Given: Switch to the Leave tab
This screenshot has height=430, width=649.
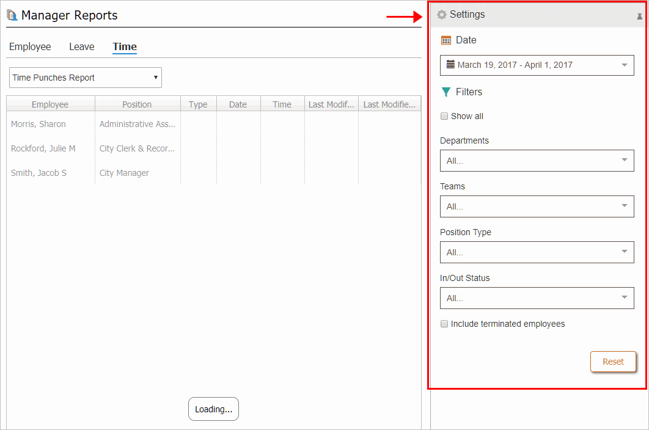Looking at the screenshot, I should tap(81, 47).
